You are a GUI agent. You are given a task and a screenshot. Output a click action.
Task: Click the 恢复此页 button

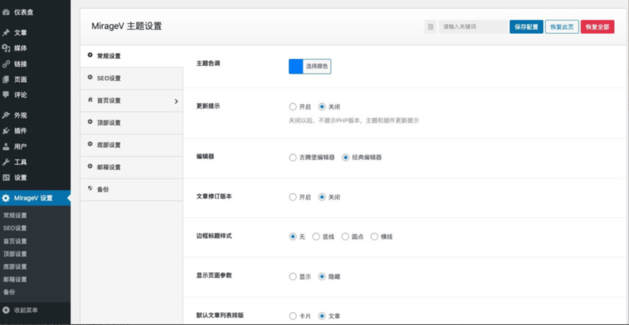coord(561,27)
